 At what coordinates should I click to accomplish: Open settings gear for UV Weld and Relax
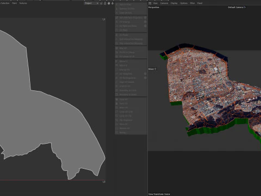point(145,26)
